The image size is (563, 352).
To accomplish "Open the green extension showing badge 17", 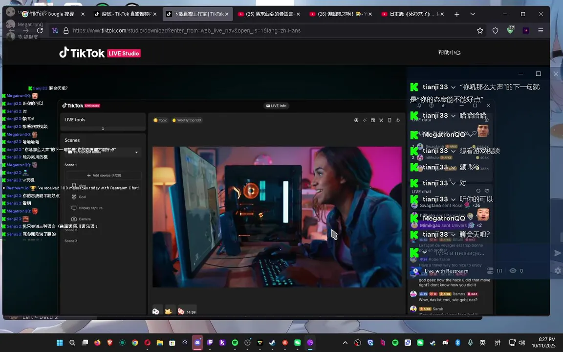I will pyautogui.click(x=510, y=30).
